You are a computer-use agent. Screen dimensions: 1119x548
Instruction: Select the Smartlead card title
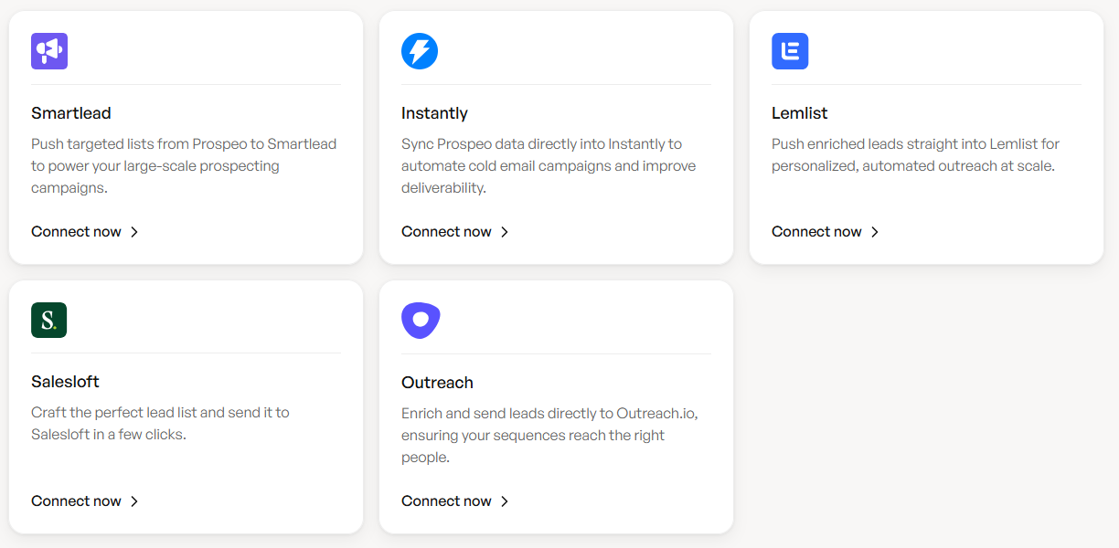point(71,113)
